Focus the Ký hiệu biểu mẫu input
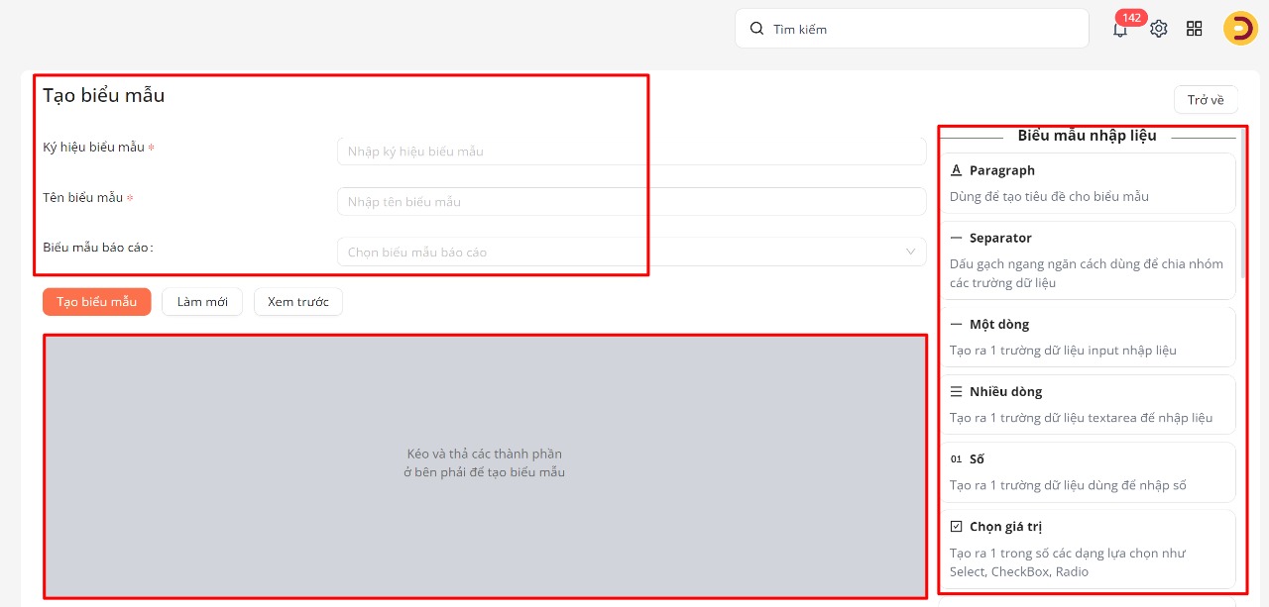1269x607 pixels. [x=631, y=152]
